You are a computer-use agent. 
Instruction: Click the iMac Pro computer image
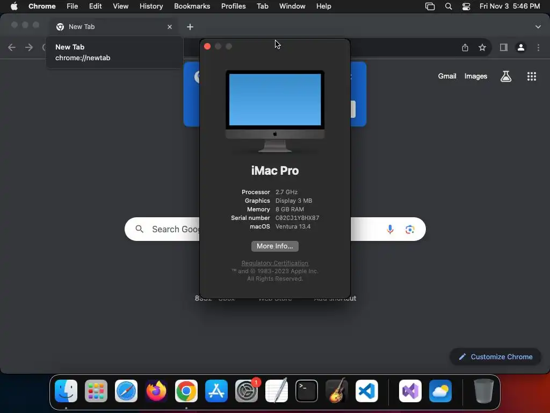point(275,111)
